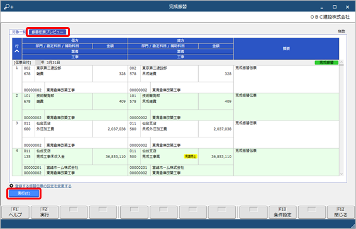The width and height of the screenshot is (356, 229).
Task: Open F10 条件設定 function key
Action: [x=282, y=212]
